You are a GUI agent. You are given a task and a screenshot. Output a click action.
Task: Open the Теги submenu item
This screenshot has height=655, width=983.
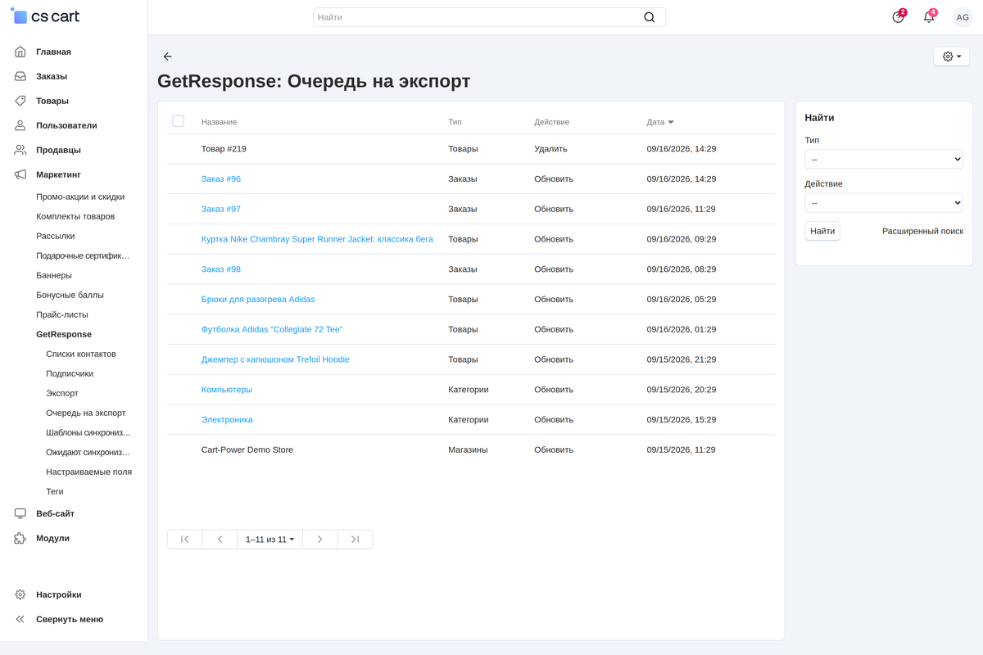tap(55, 491)
